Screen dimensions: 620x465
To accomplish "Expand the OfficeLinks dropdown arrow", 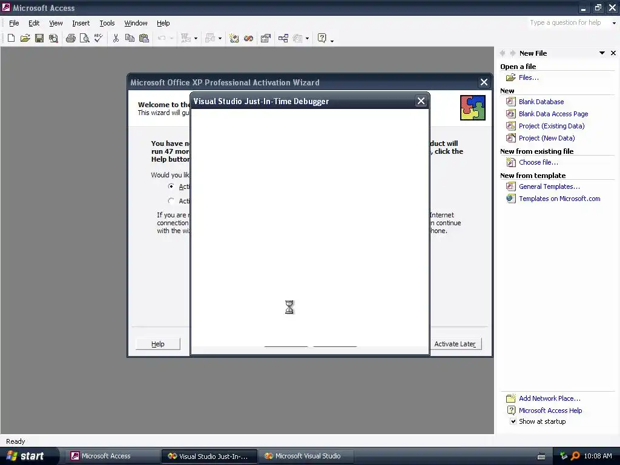I will point(196,38).
